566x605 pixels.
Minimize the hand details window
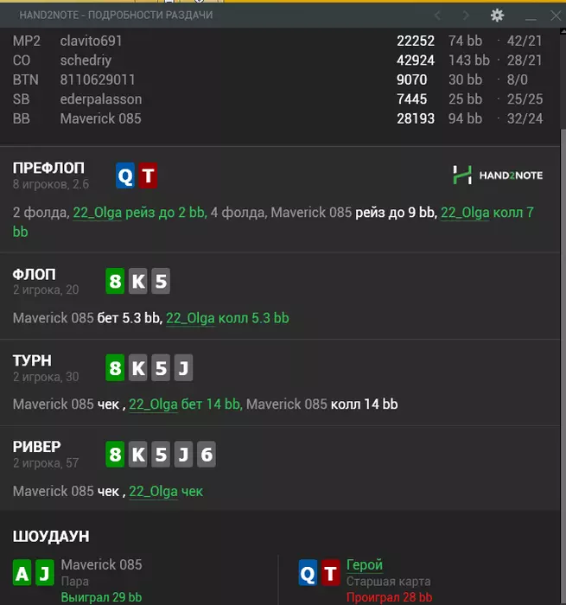pos(531,16)
